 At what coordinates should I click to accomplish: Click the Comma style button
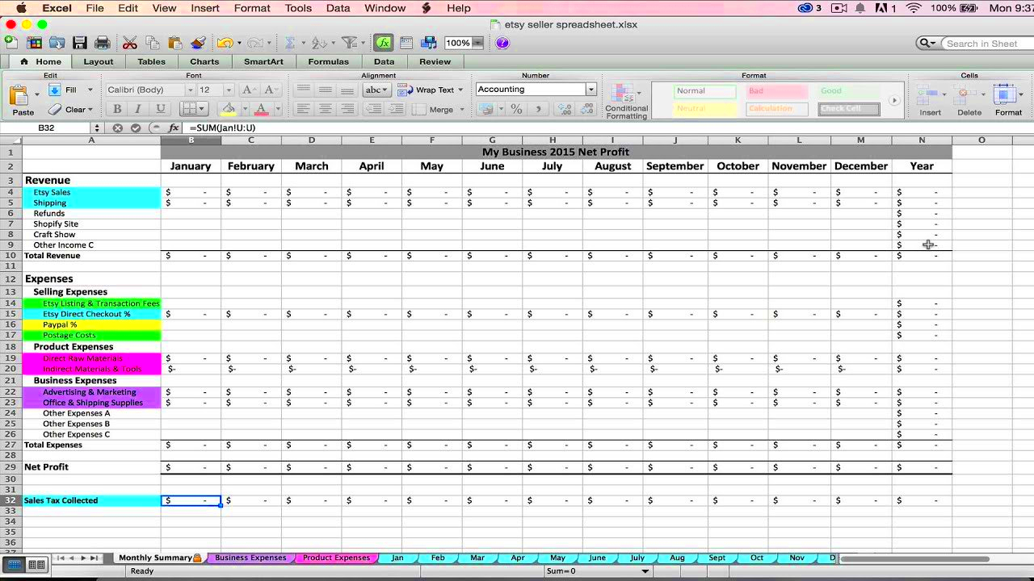coord(538,109)
